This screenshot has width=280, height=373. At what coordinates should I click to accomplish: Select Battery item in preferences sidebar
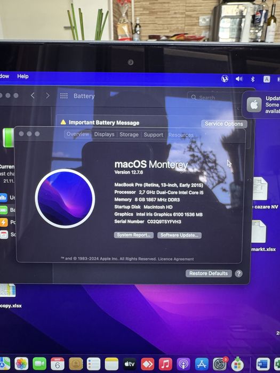(x=7, y=210)
